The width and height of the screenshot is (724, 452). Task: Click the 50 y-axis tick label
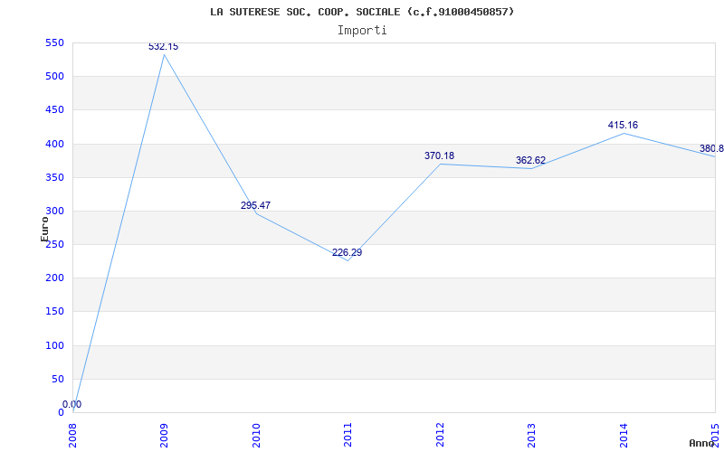[x=57, y=379]
